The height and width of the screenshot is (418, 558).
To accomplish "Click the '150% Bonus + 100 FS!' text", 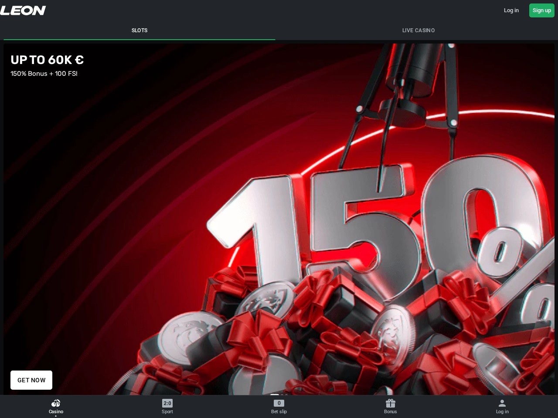I will pos(44,74).
